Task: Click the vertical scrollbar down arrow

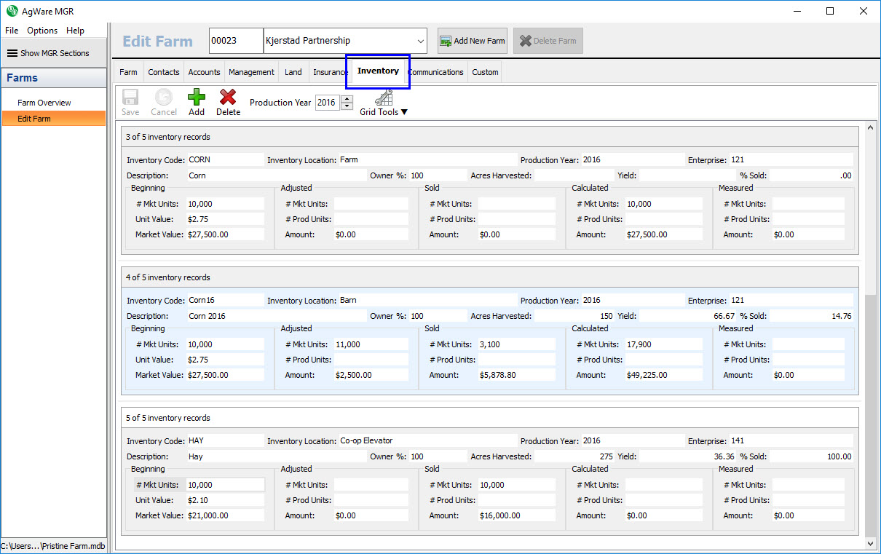Action: coord(871,543)
